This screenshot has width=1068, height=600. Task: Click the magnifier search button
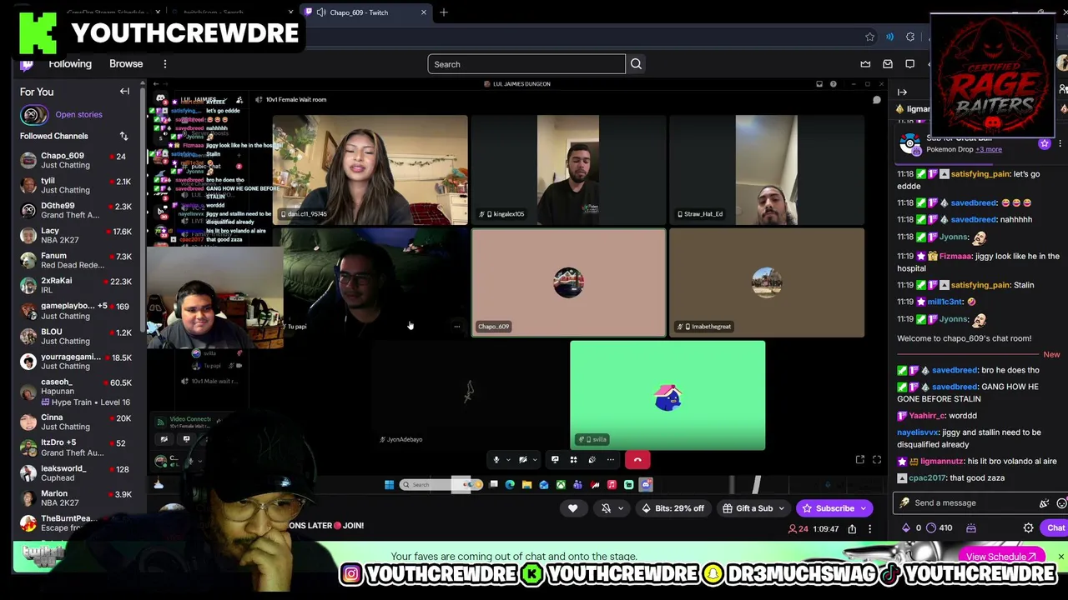point(636,64)
